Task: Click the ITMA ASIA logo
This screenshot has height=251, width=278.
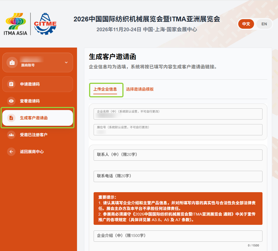Action: pos(16,24)
